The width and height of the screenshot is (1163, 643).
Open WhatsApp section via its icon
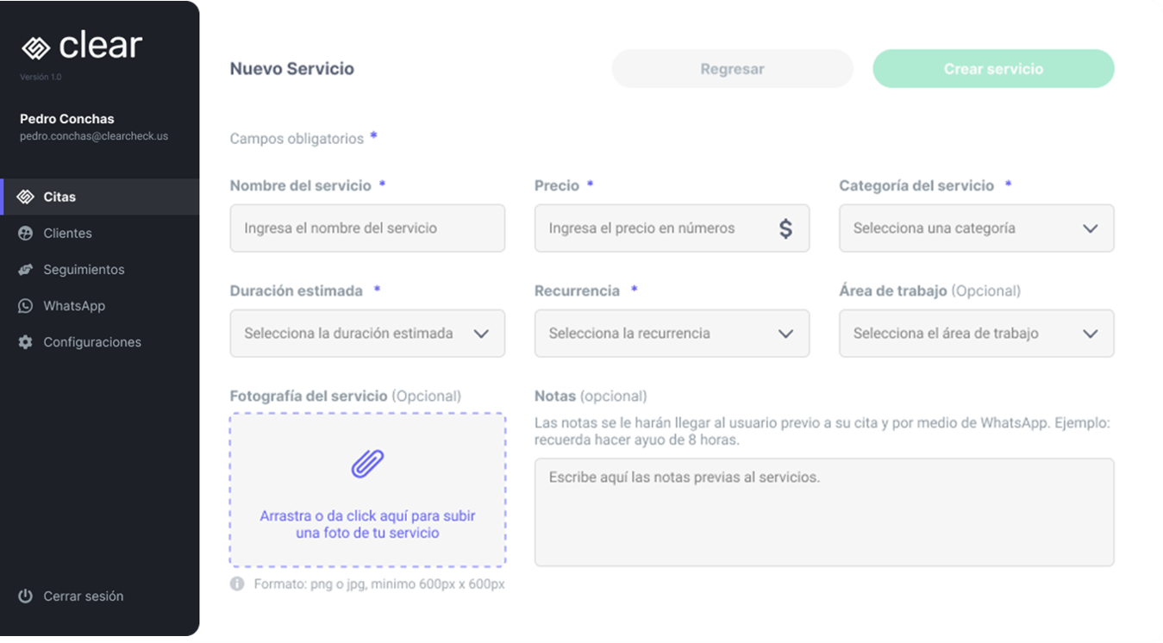click(x=25, y=305)
